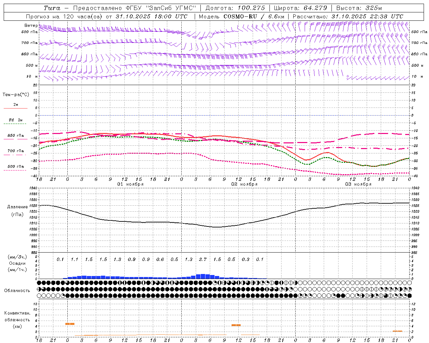Click the orange convective bar near 12h 02 ноября
The height and width of the screenshot is (343, 429).
tap(236, 325)
